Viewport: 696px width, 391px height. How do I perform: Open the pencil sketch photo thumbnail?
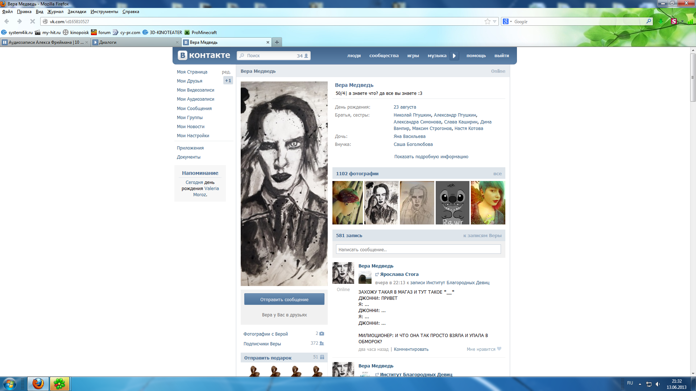pos(417,203)
